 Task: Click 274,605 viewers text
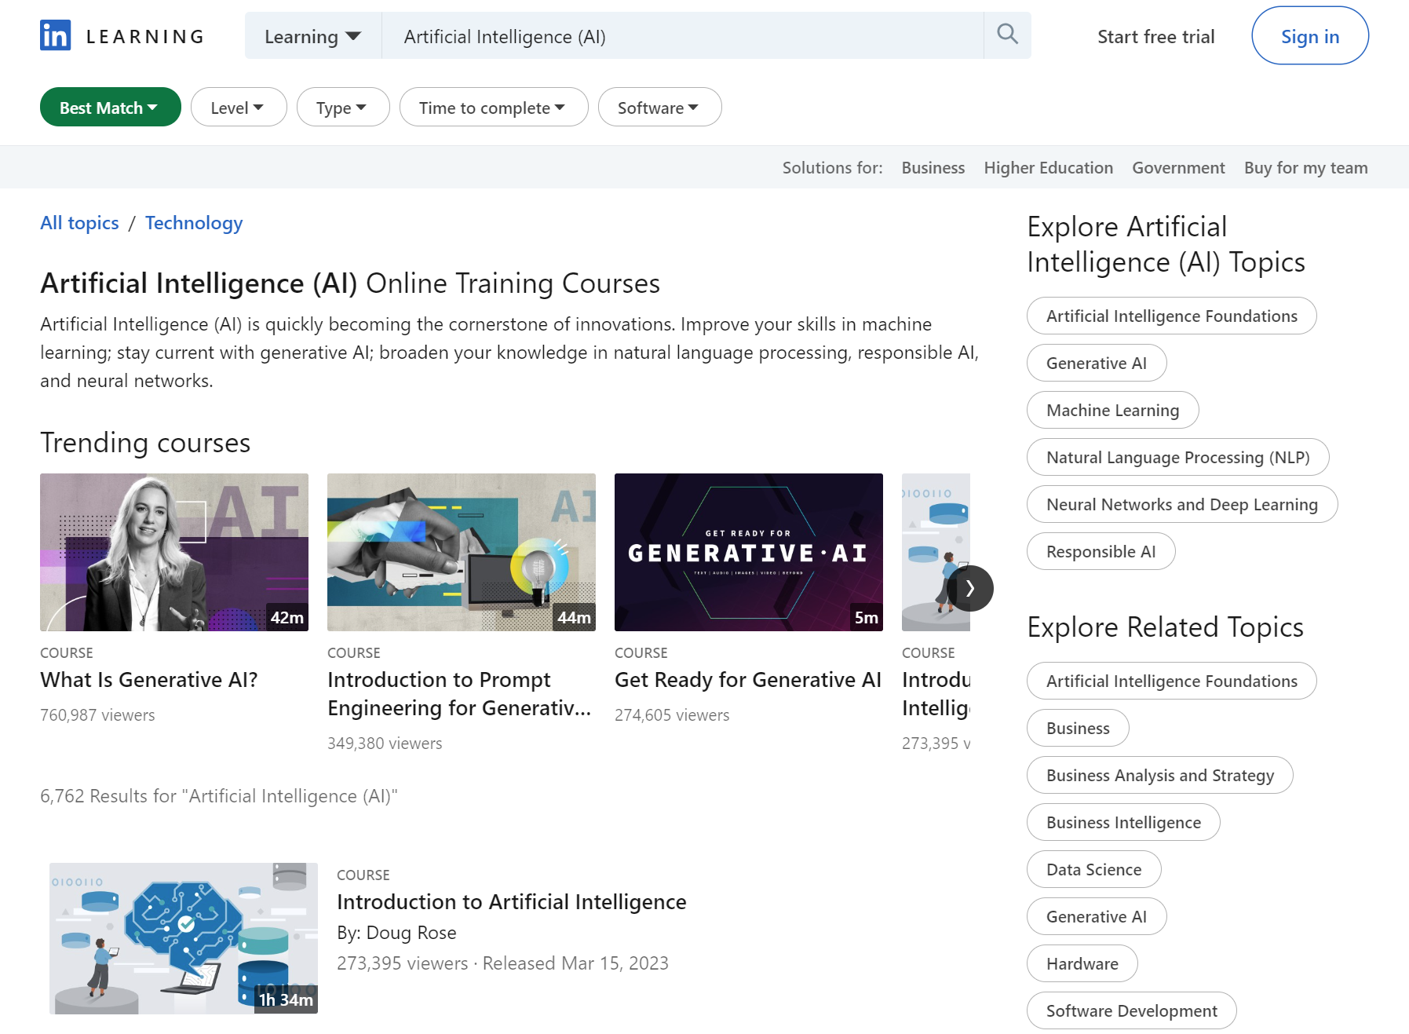coord(672,715)
